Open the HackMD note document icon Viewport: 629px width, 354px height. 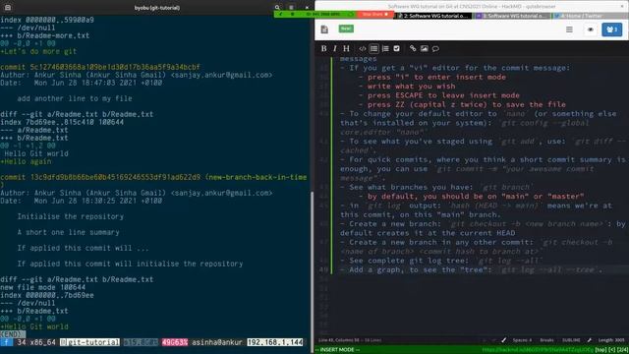click(324, 29)
